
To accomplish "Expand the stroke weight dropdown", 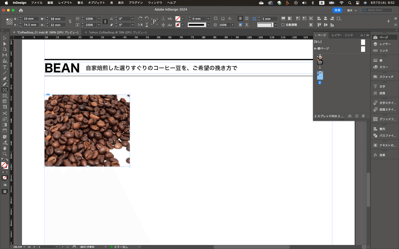I will click(208, 19).
